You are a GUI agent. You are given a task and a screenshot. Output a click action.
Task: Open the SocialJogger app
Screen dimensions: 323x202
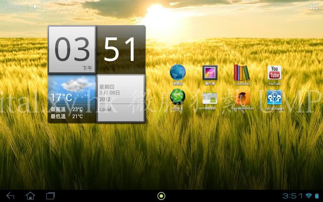coord(275,97)
